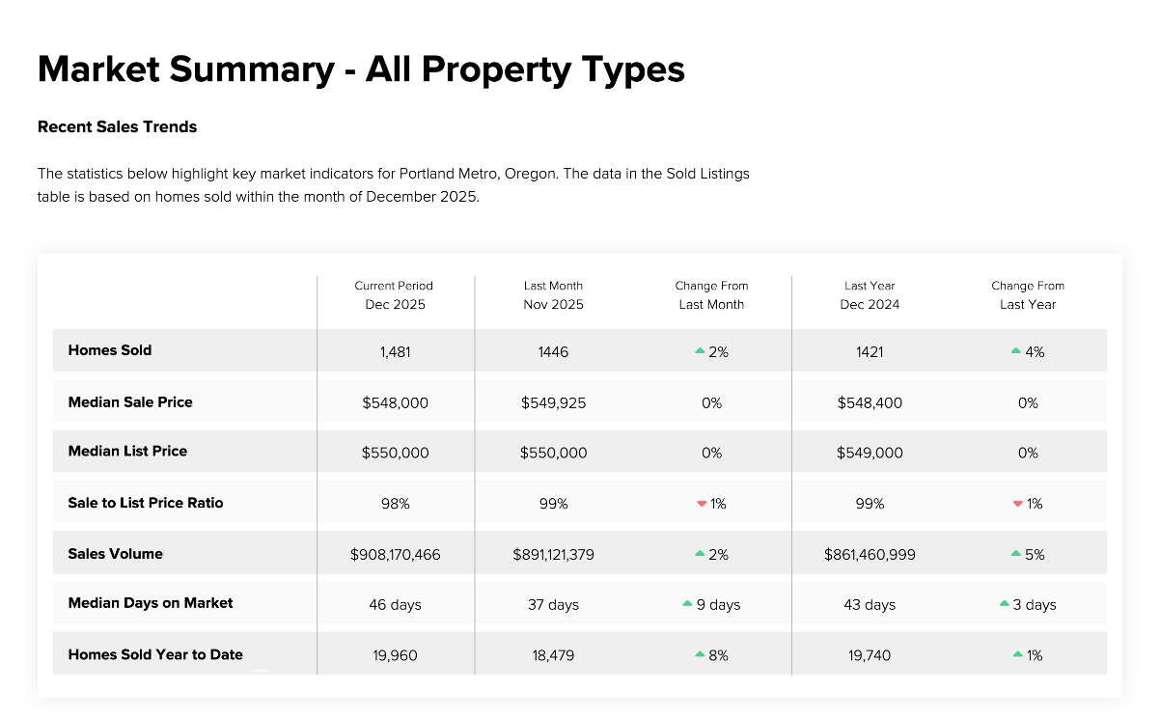Click the Last Month Nov 2025 column header
This screenshot has height=718, width=1160.
(x=553, y=294)
